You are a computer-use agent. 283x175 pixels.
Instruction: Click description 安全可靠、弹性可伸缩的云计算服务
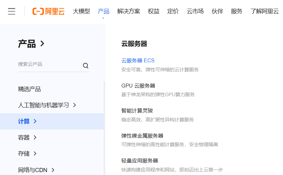(x=160, y=70)
